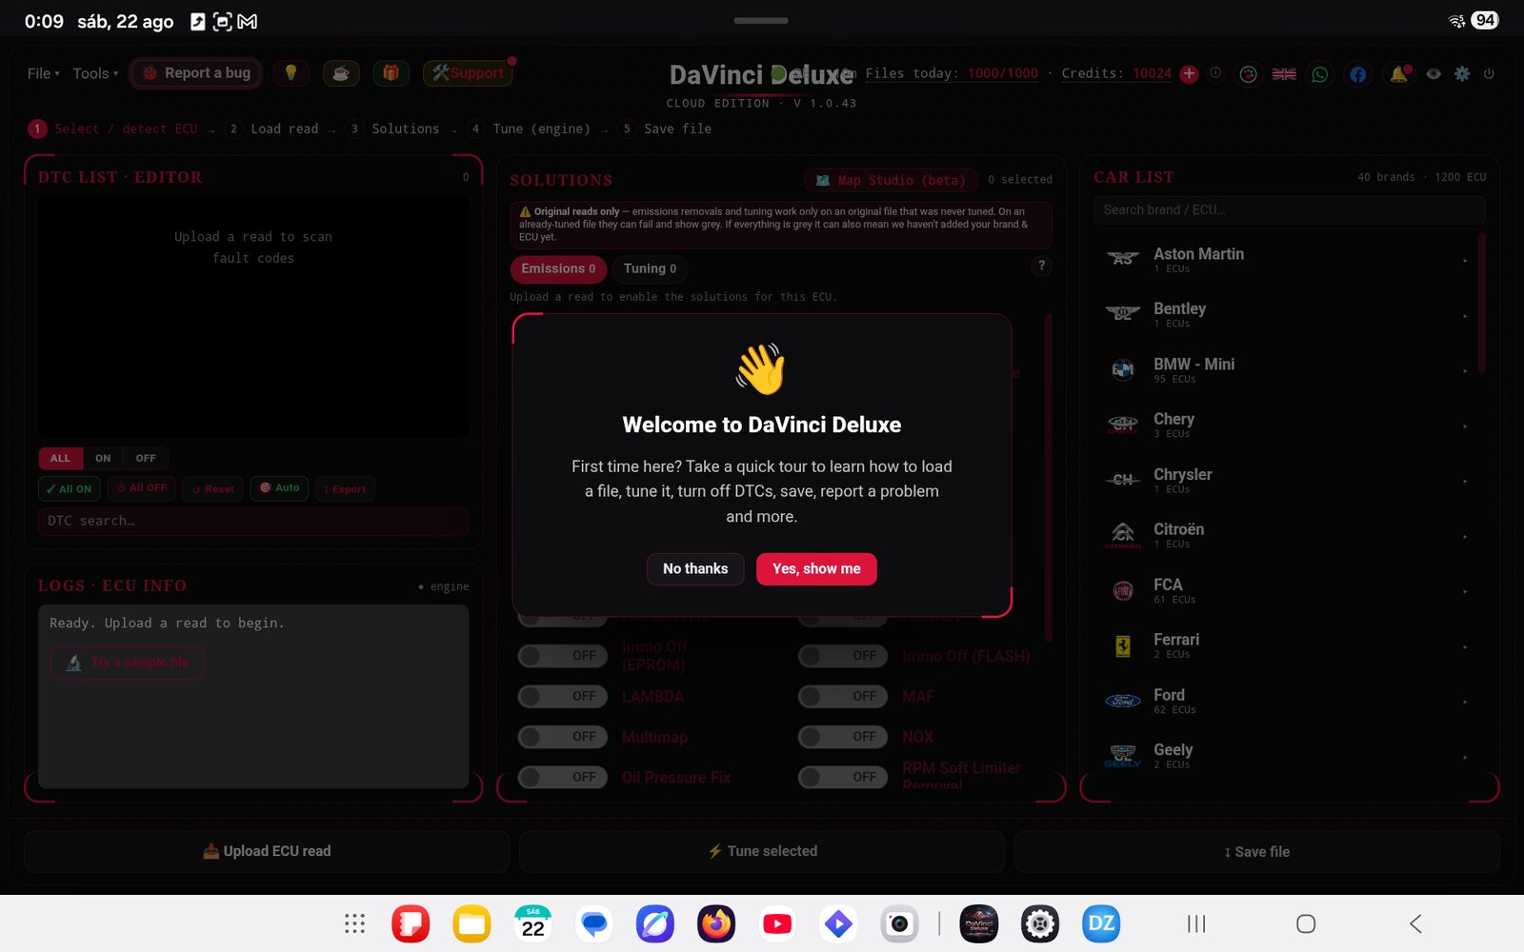Expand the FCA brand row

(x=1288, y=591)
